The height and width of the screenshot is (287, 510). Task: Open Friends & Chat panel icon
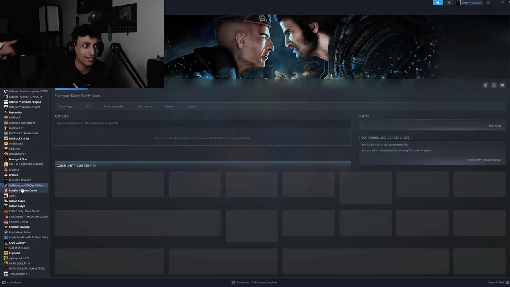pos(507,283)
